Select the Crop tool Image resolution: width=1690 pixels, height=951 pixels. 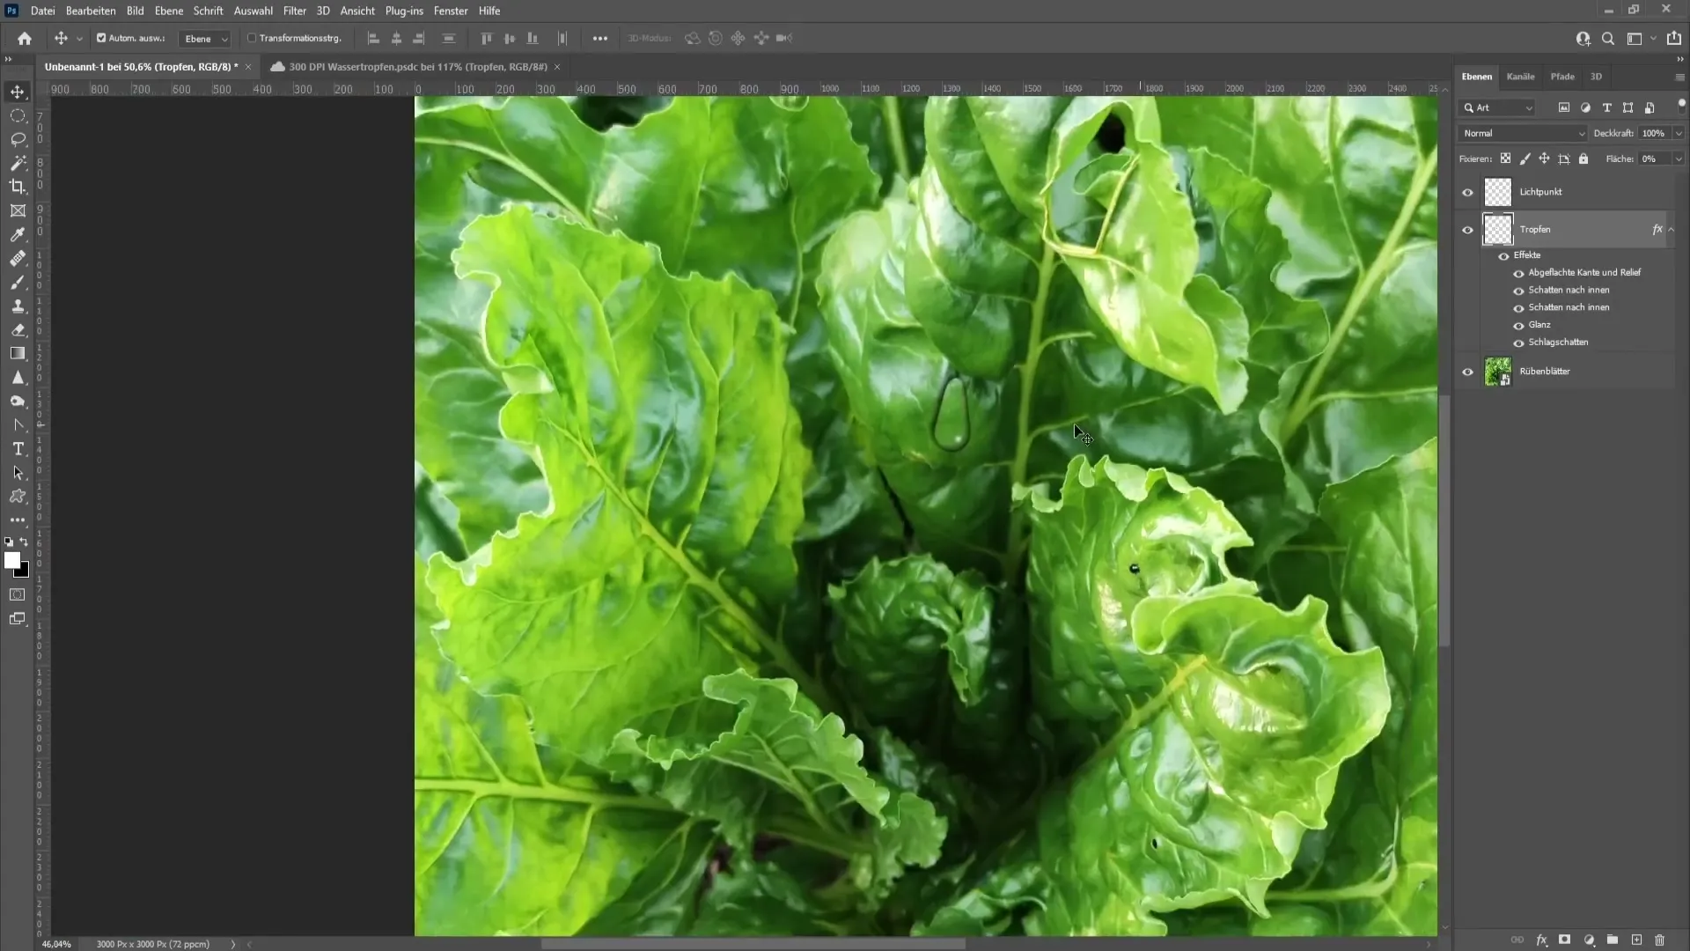click(18, 187)
